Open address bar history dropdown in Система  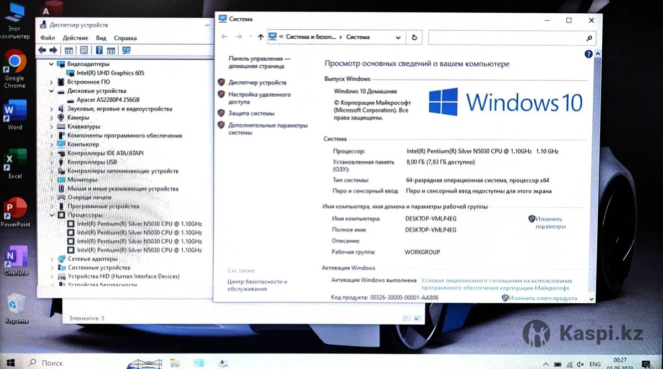click(398, 38)
